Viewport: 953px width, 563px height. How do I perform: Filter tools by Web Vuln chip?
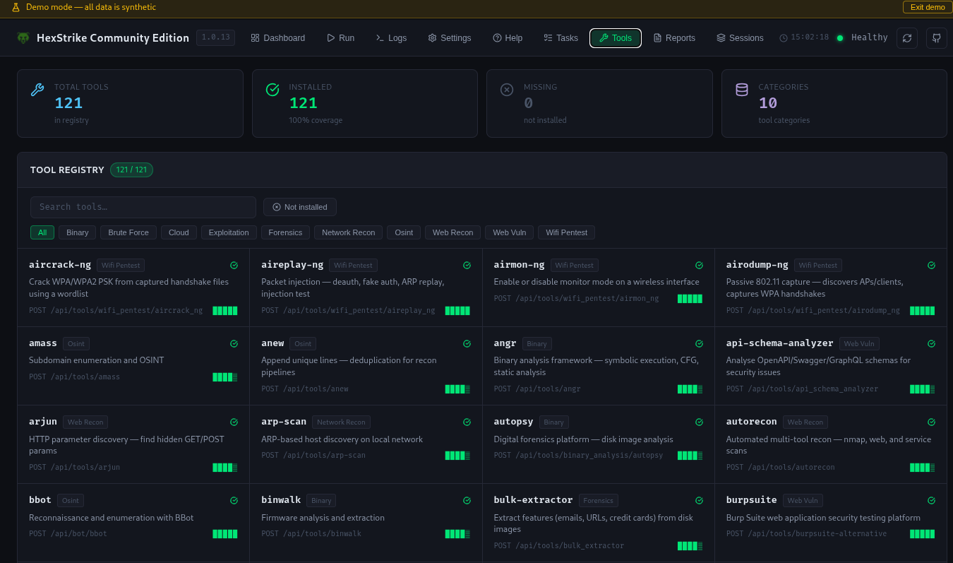[x=509, y=232]
